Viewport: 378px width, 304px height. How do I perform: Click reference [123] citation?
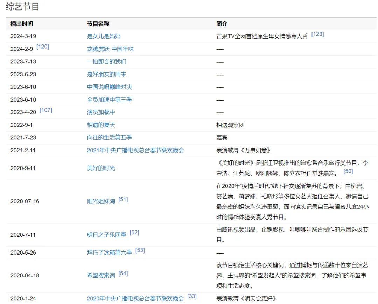[x=317, y=35]
